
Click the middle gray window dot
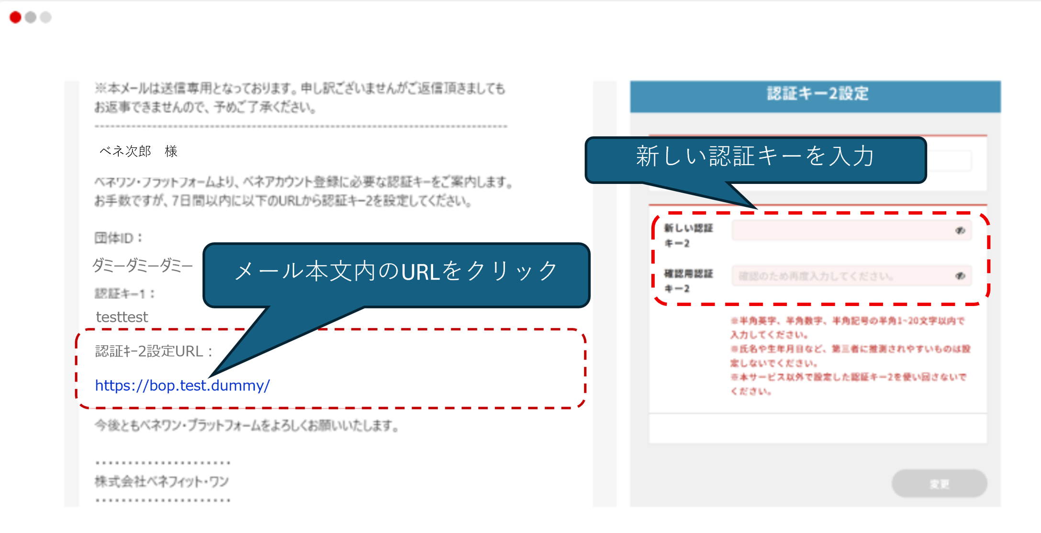pos(31,17)
